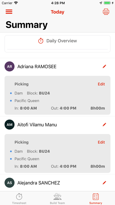115x205 pixels.
Task: Expand the Daily Overview card
Action: pyautogui.click(x=58, y=44)
